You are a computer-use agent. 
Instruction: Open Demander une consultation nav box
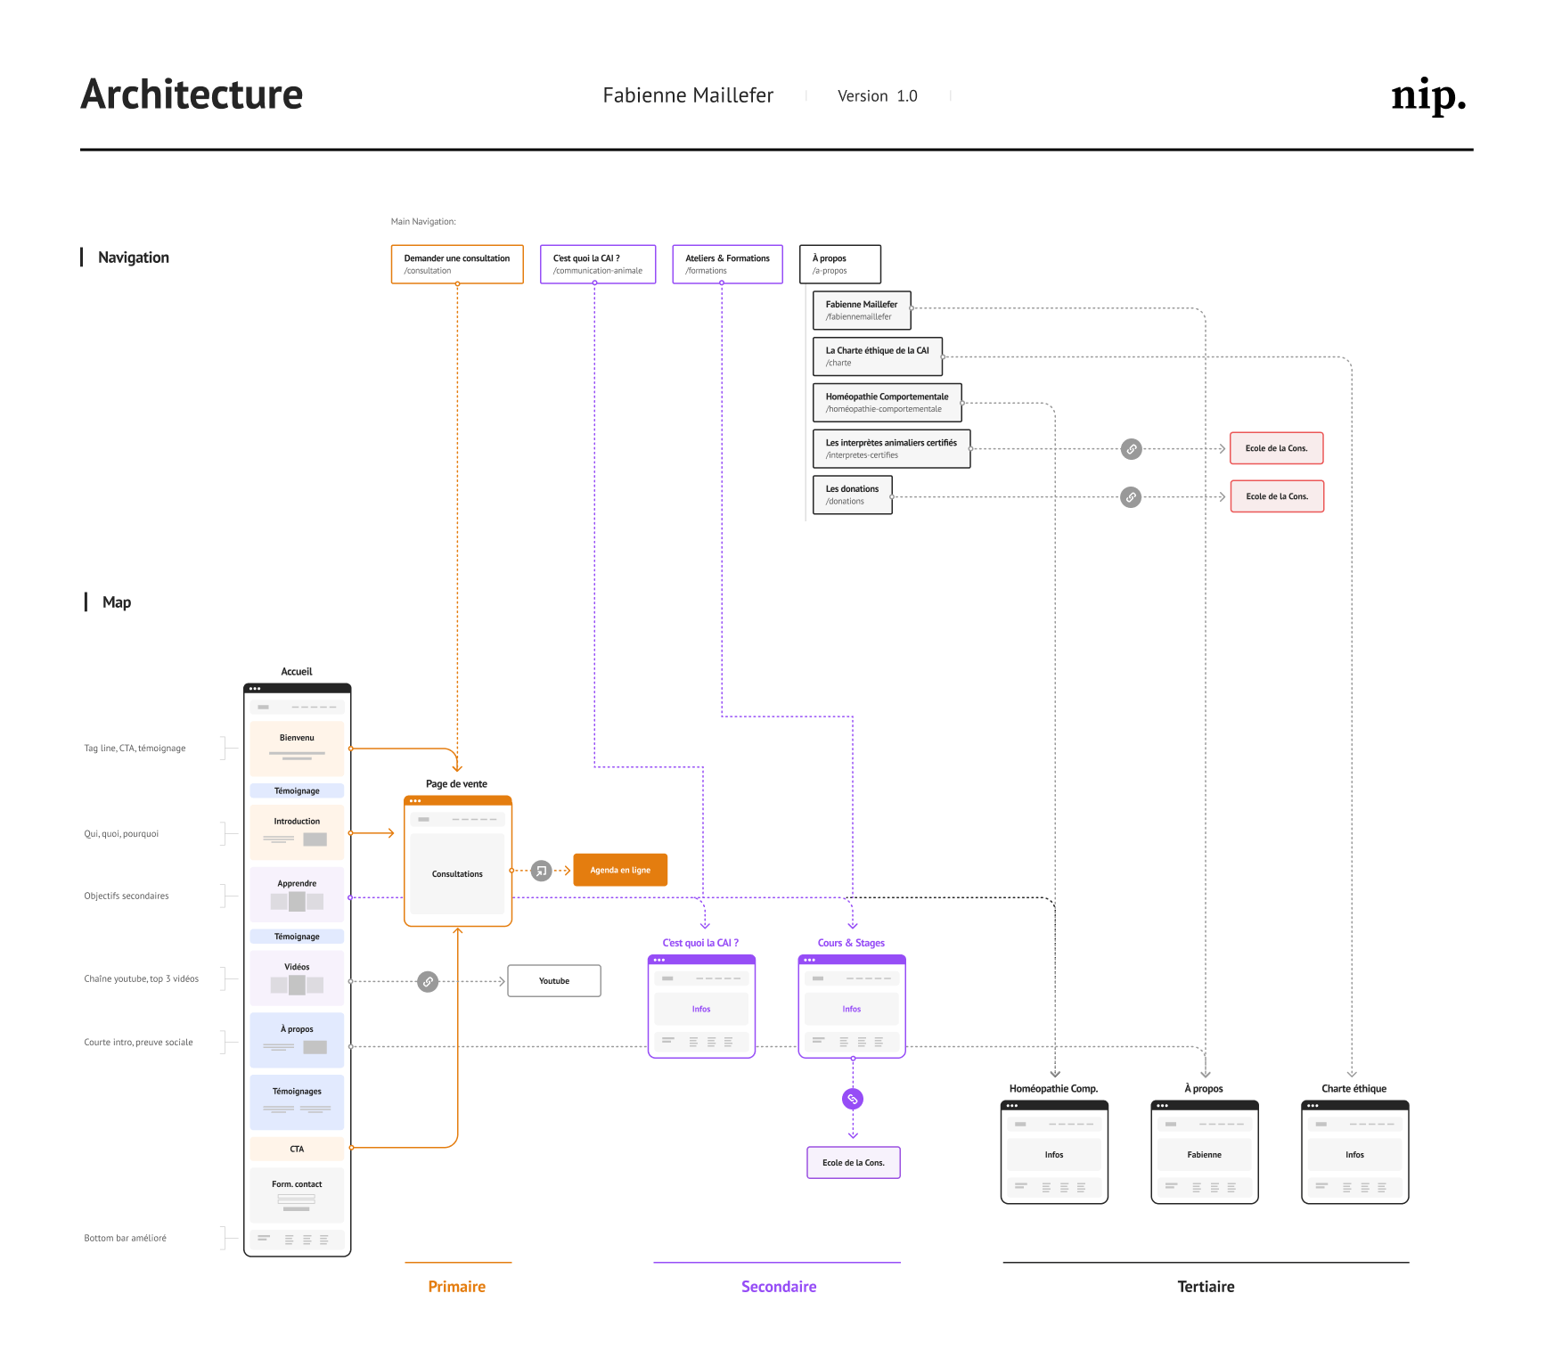(457, 264)
